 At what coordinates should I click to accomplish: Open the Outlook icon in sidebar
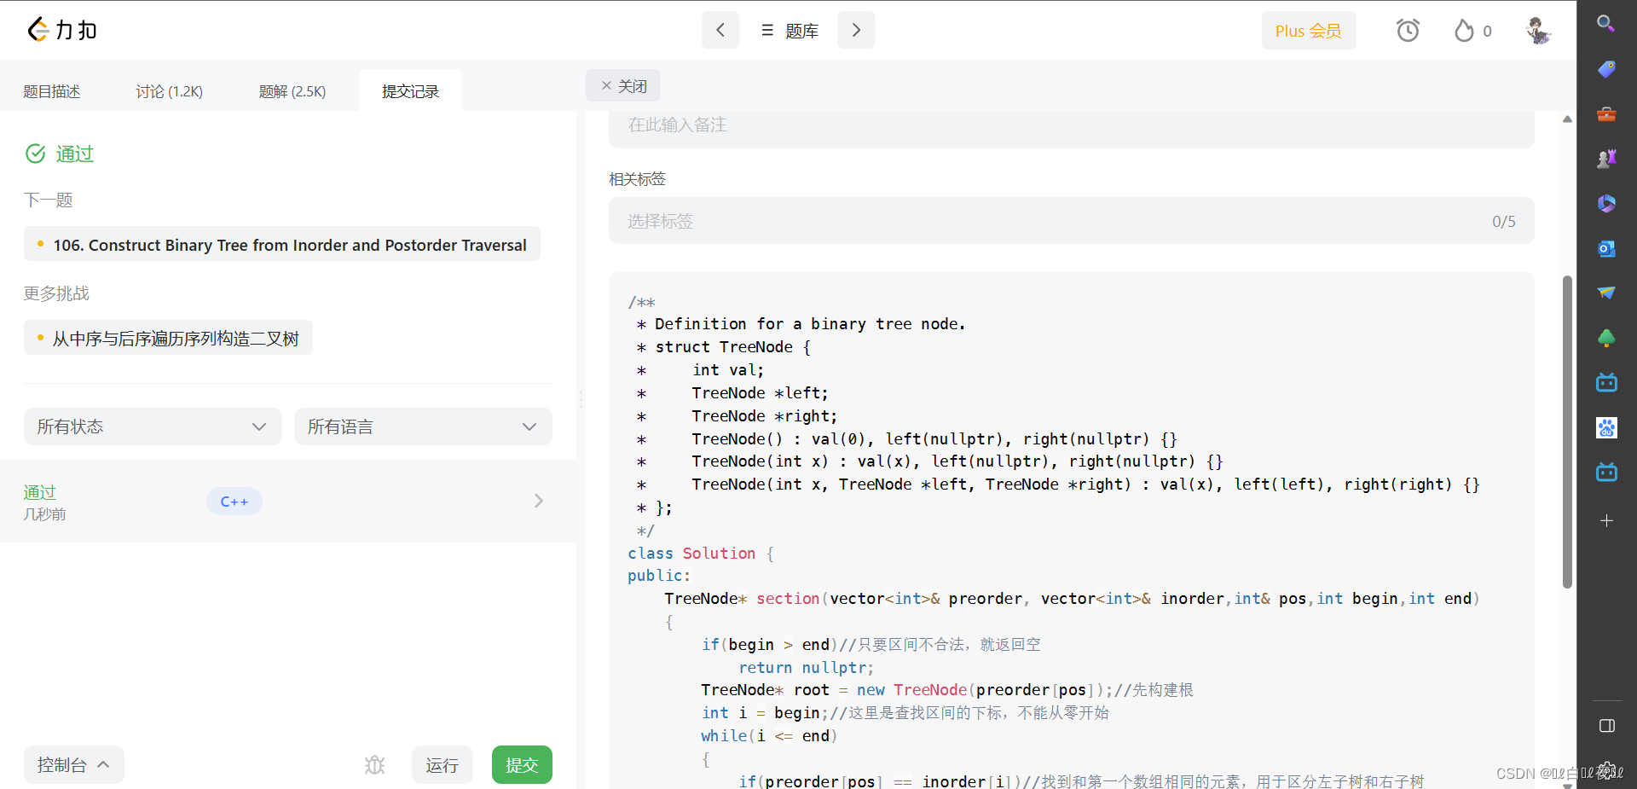pos(1606,248)
